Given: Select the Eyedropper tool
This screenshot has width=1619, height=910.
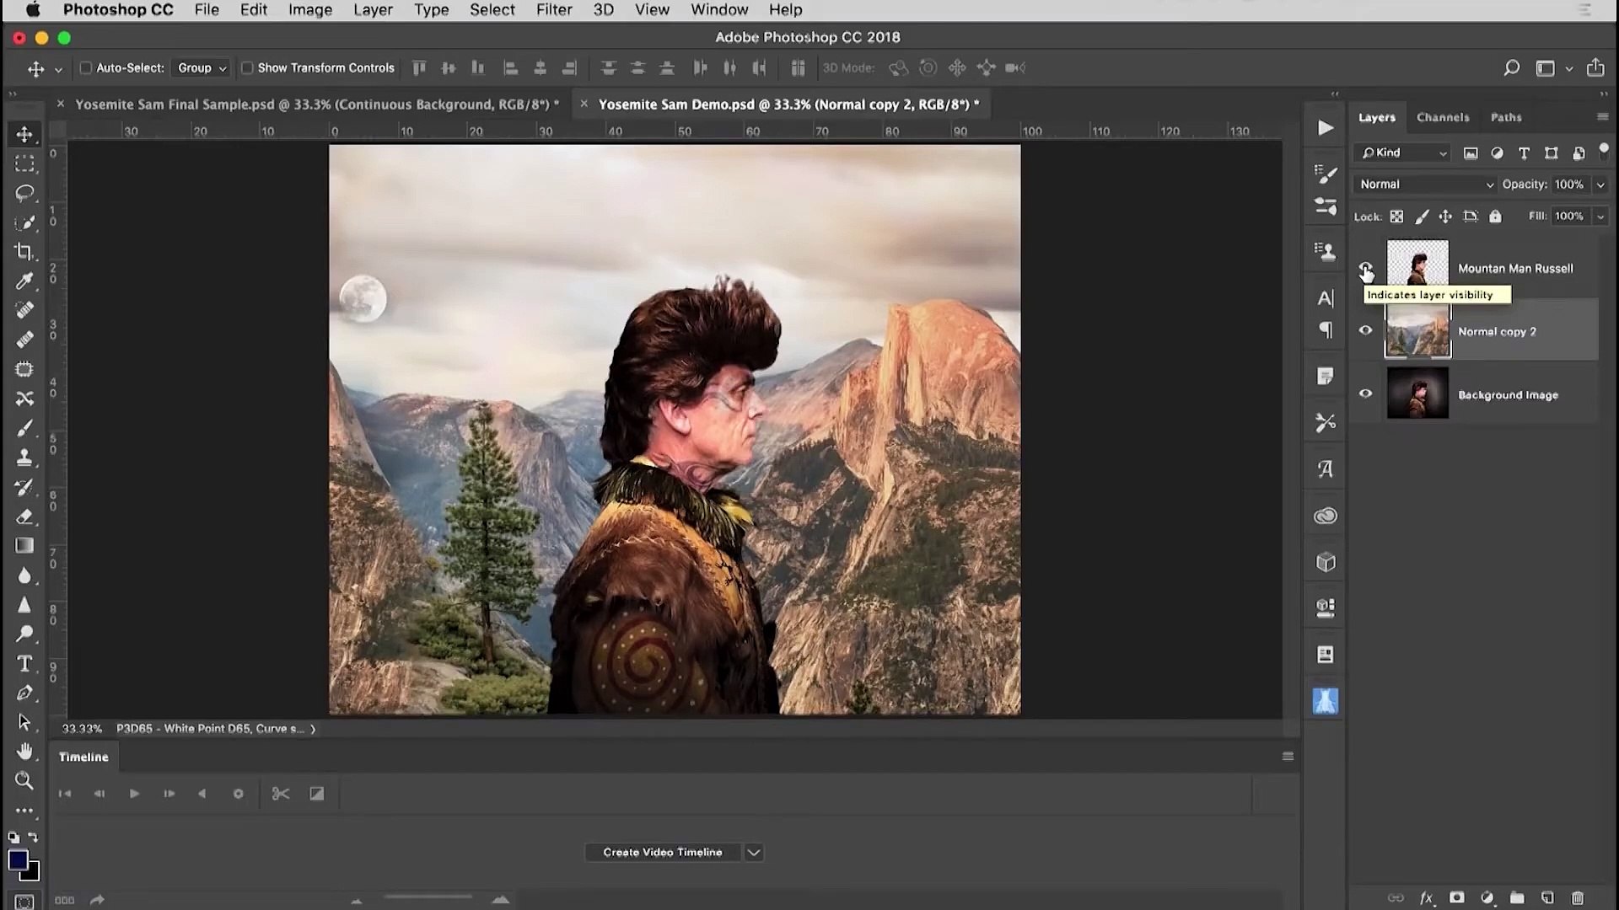Looking at the screenshot, I should pyautogui.click(x=24, y=281).
